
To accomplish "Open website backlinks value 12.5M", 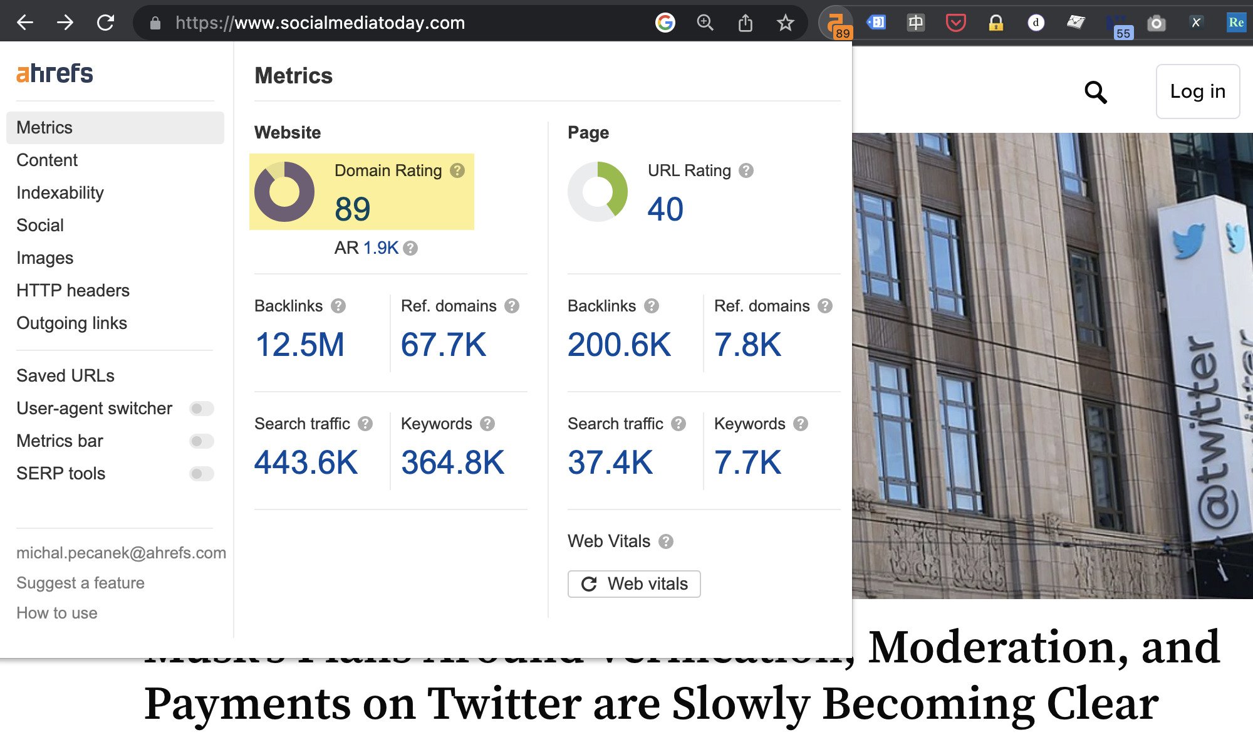I will [x=299, y=345].
